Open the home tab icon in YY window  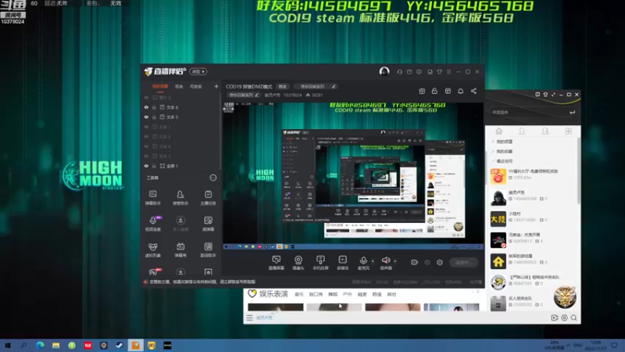[498, 131]
